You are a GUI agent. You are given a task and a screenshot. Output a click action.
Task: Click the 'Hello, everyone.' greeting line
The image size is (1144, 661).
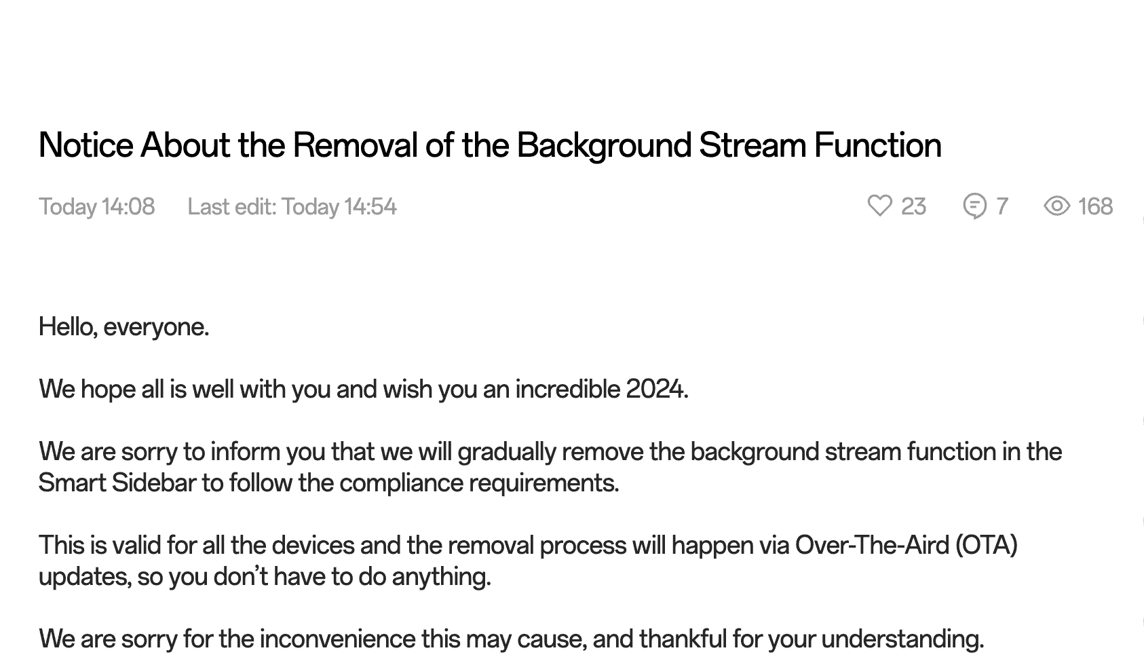pos(123,327)
